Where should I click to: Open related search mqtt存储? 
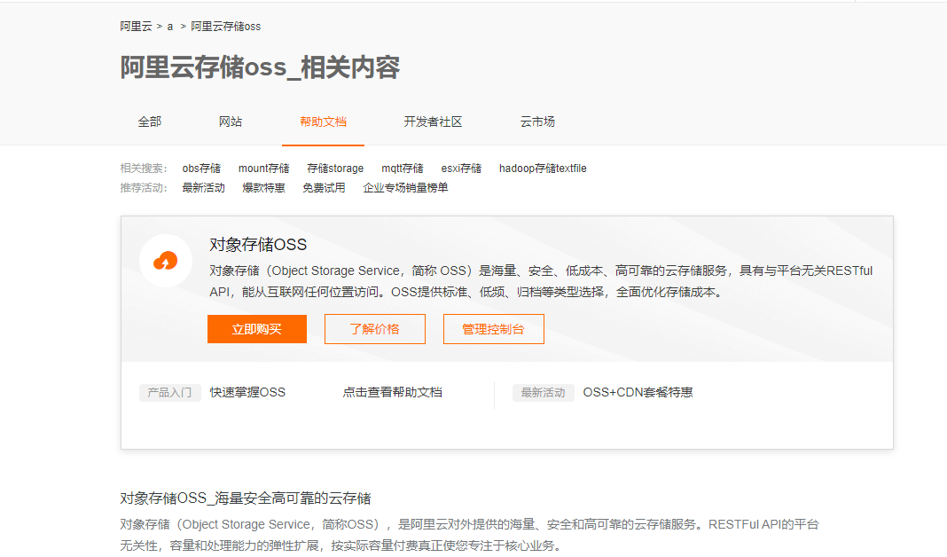(403, 168)
